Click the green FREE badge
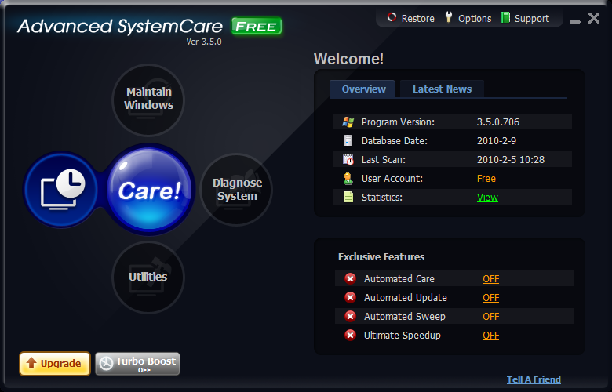 click(257, 27)
